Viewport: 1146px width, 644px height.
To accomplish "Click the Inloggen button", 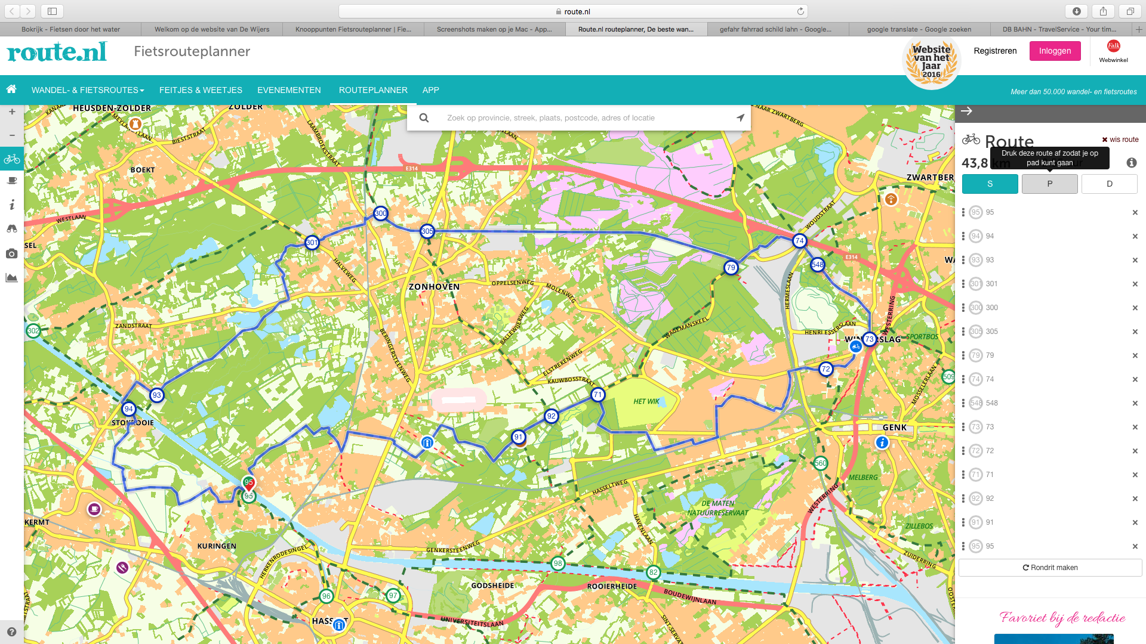I will (1055, 51).
